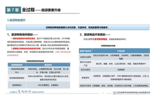Select the cell '旅游商品购物商店'
This screenshot has height=98, width=155.
pyautogui.click(x=17, y=78)
